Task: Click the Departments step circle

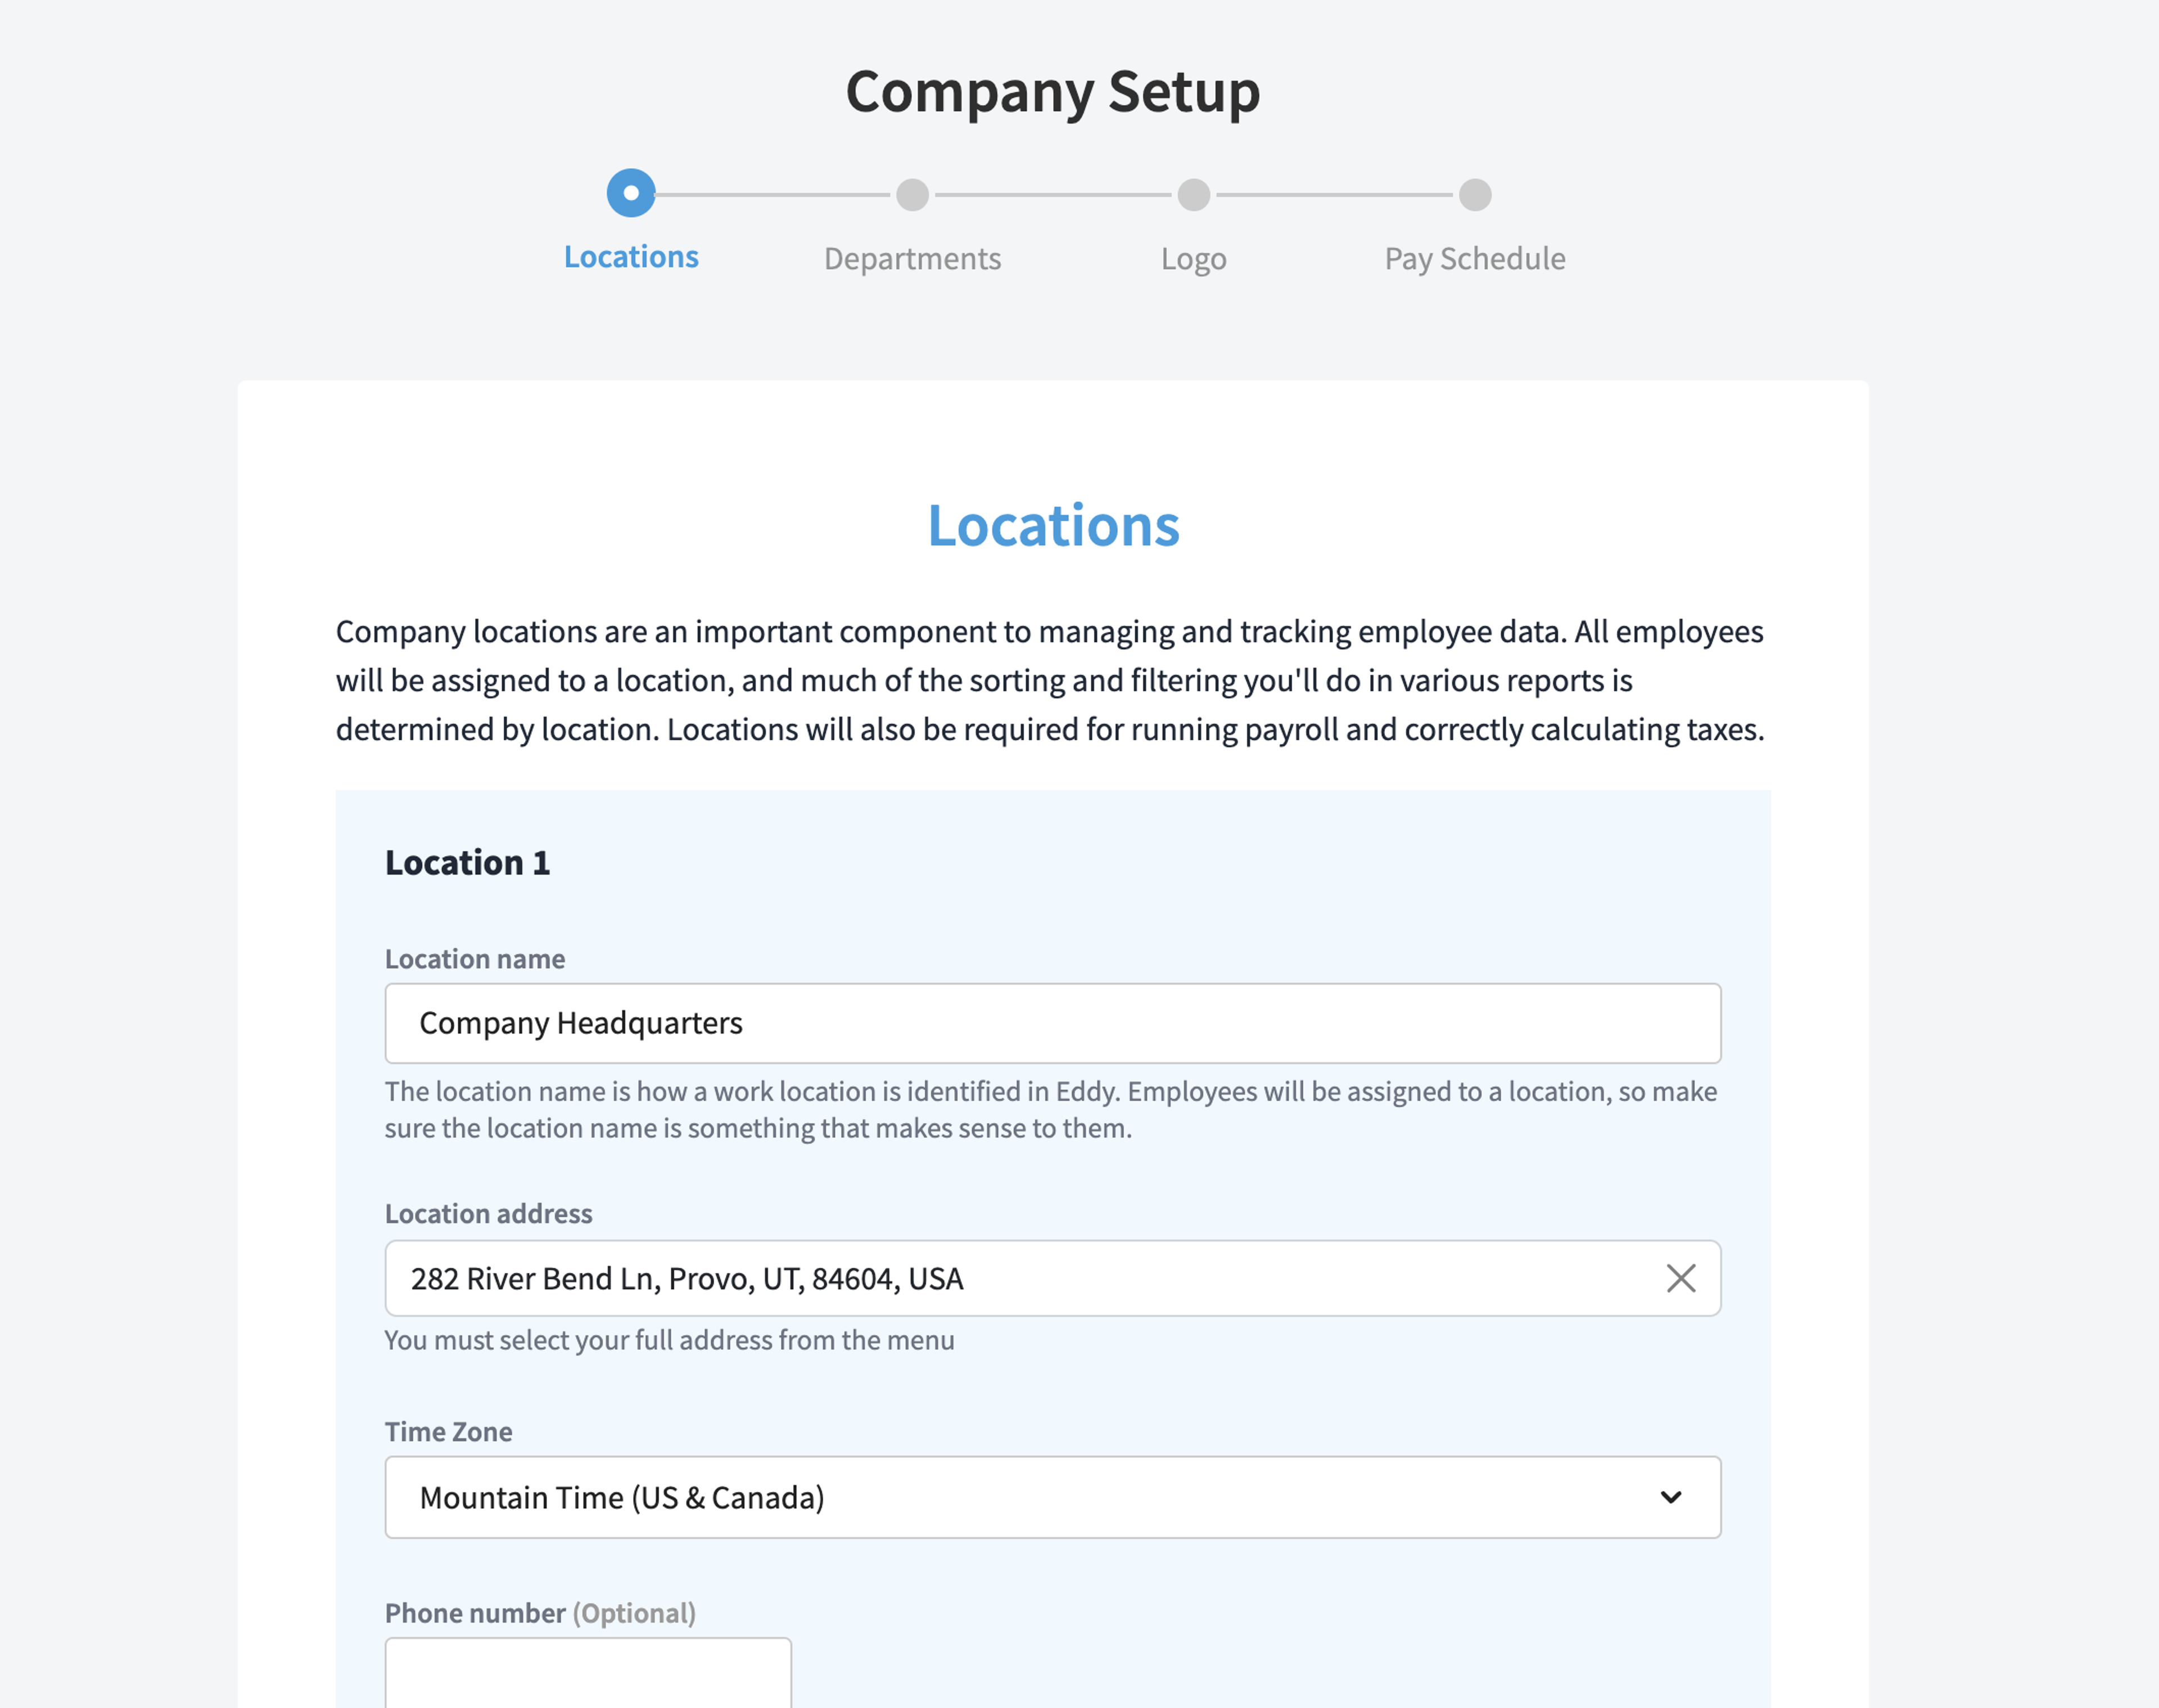Action: pos(911,195)
